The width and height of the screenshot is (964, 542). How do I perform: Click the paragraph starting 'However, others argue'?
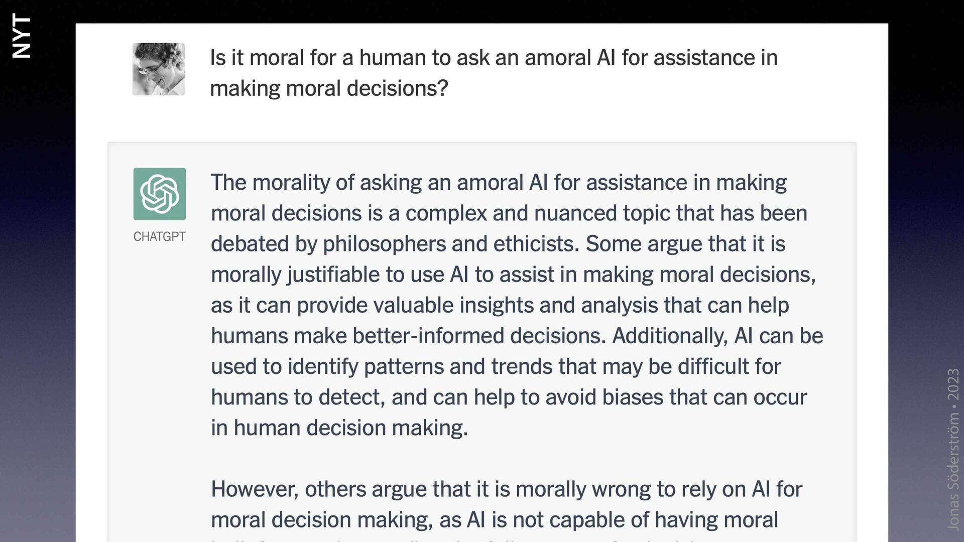(507, 504)
